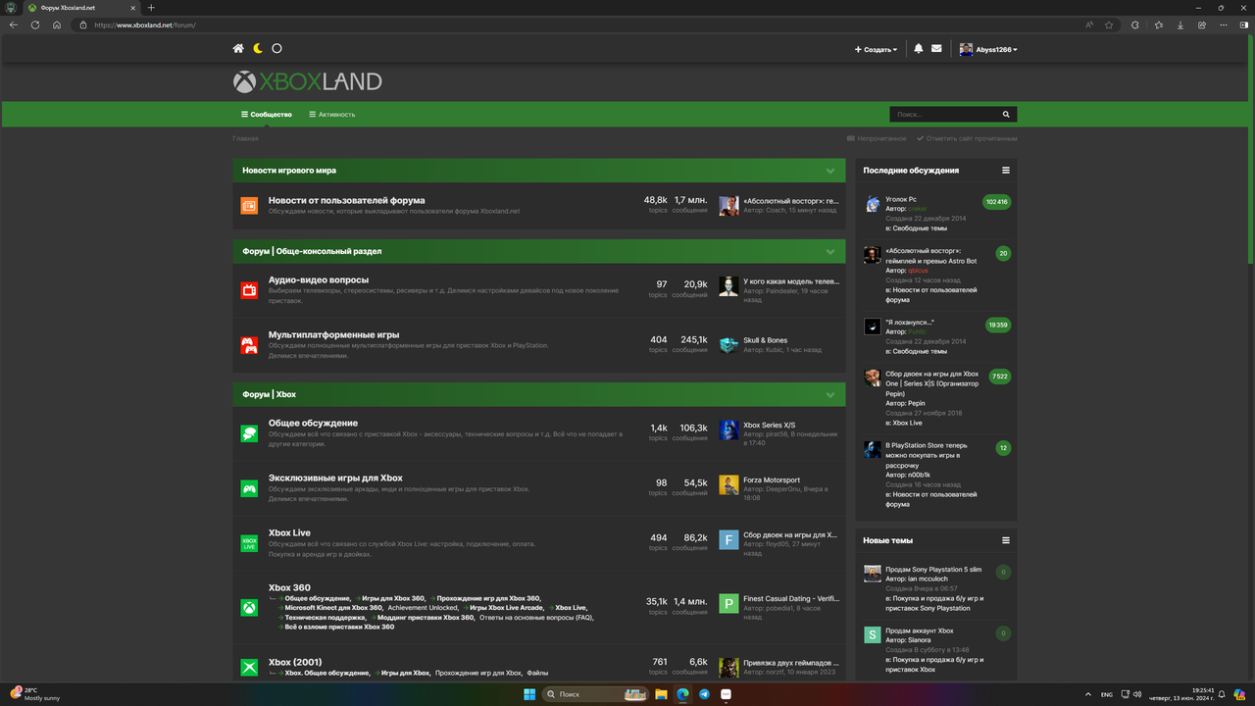The image size is (1255, 706).
Task: Open Аудио-видео вопросы forum
Action: (x=319, y=279)
